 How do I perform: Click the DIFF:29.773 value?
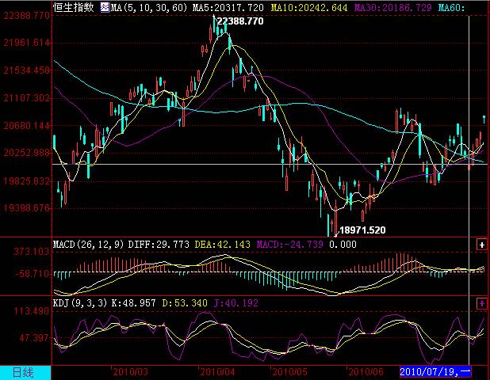(x=159, y=245)
